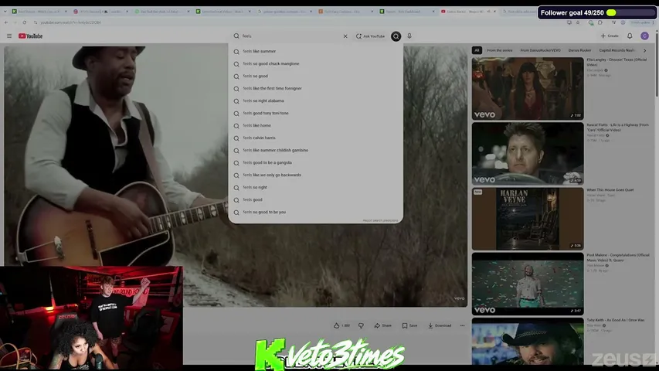Viewport: 659px width, 371px height.
Task: Click the browser address bar URL
Action: [70, 22]
